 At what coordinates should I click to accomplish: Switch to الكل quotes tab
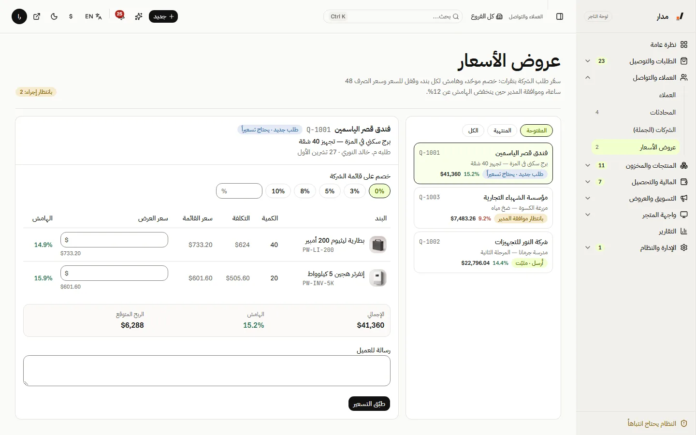tap(473, 130)
